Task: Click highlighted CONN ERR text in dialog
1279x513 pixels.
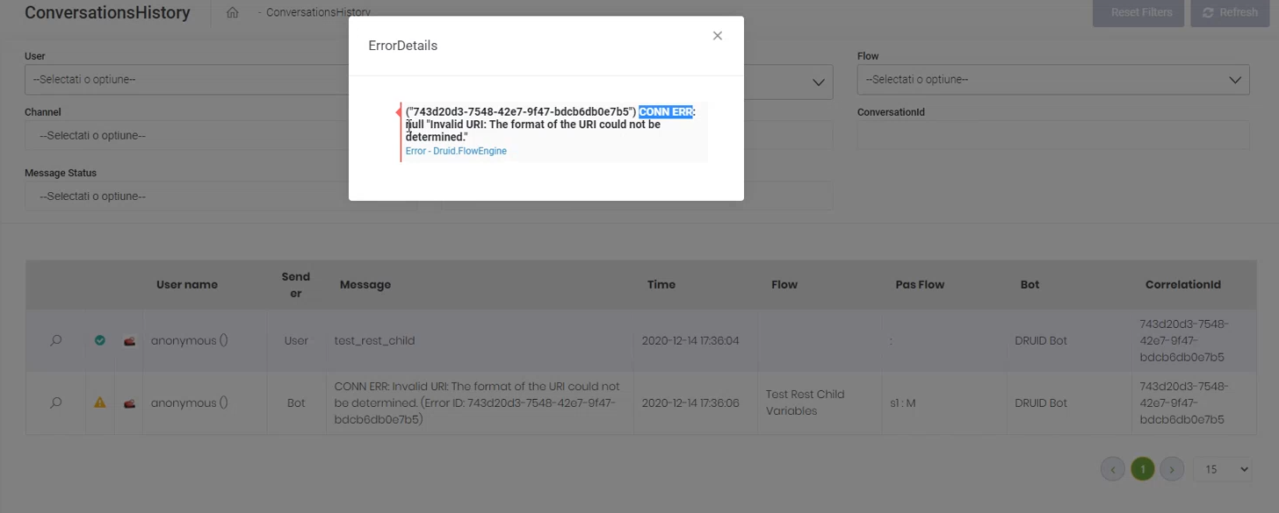Action: tap(665, 111)
